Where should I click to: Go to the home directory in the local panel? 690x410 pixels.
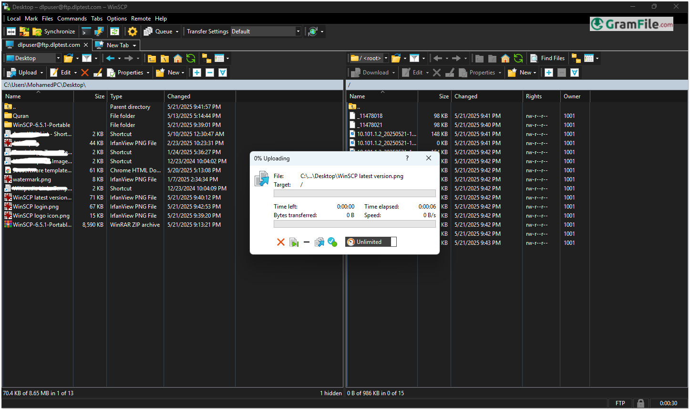point(178,58)
